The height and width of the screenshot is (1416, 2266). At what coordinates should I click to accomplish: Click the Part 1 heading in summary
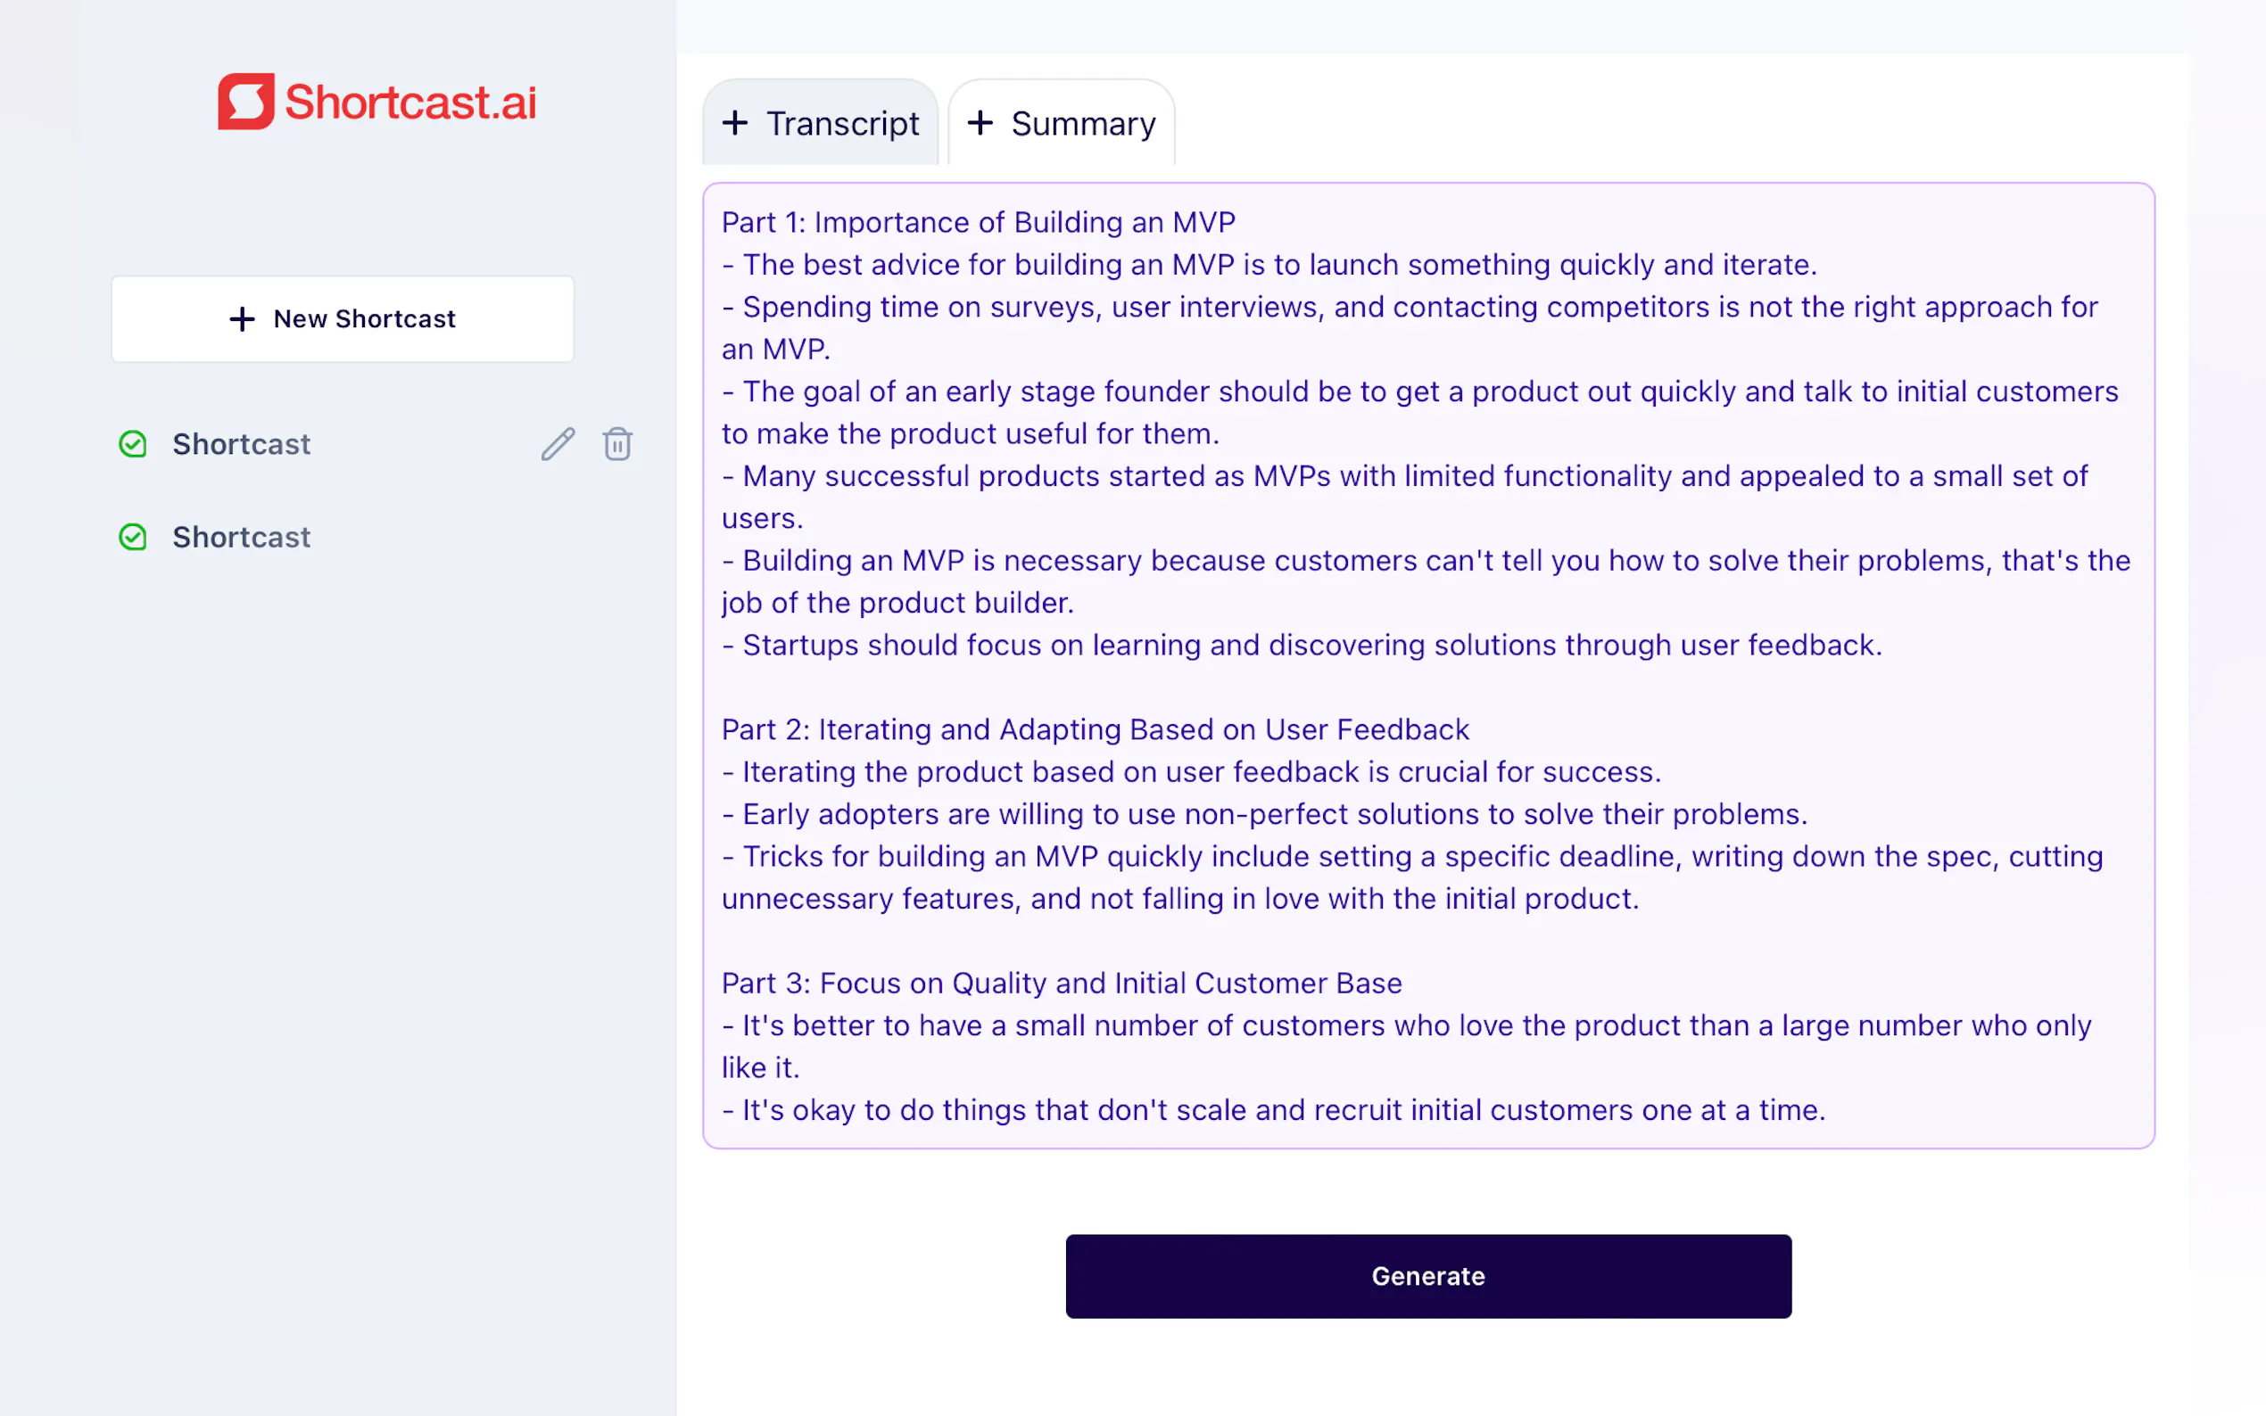[978, 222]
